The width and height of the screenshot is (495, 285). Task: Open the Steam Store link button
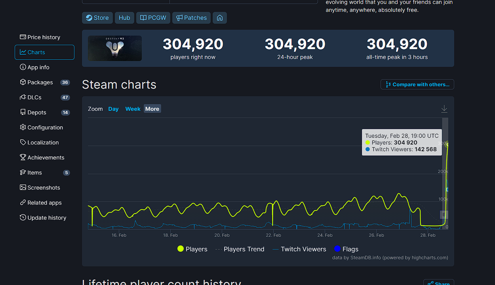[x=97, y=18]
